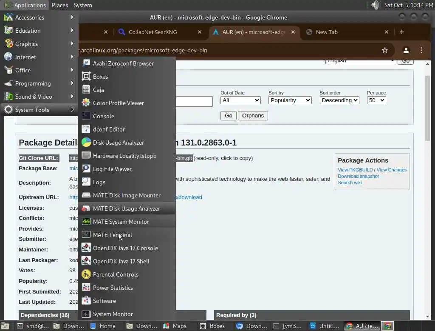Click the Go search button
Screen dimensions: 435x331
coord(228,116)
